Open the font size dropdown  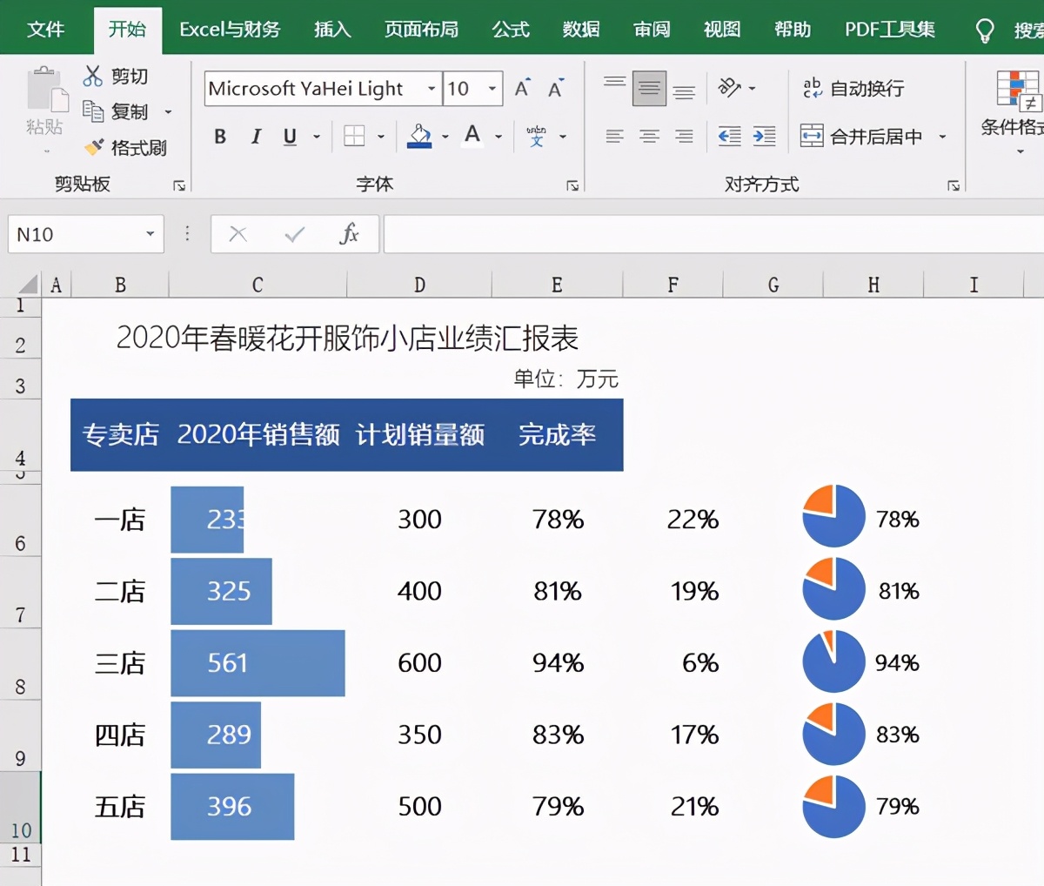[492, 88]
